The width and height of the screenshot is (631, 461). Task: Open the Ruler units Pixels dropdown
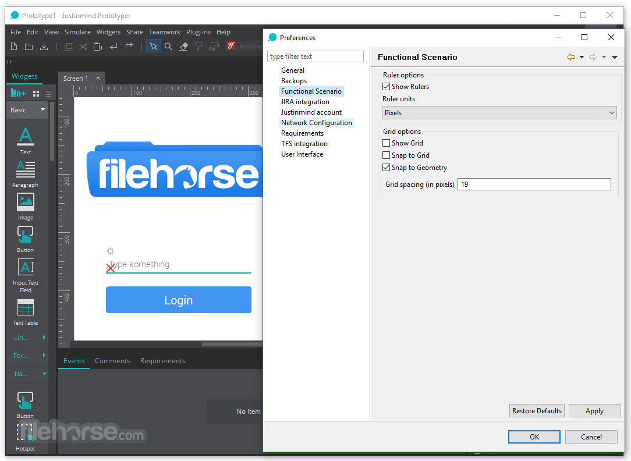coord(499,113)
